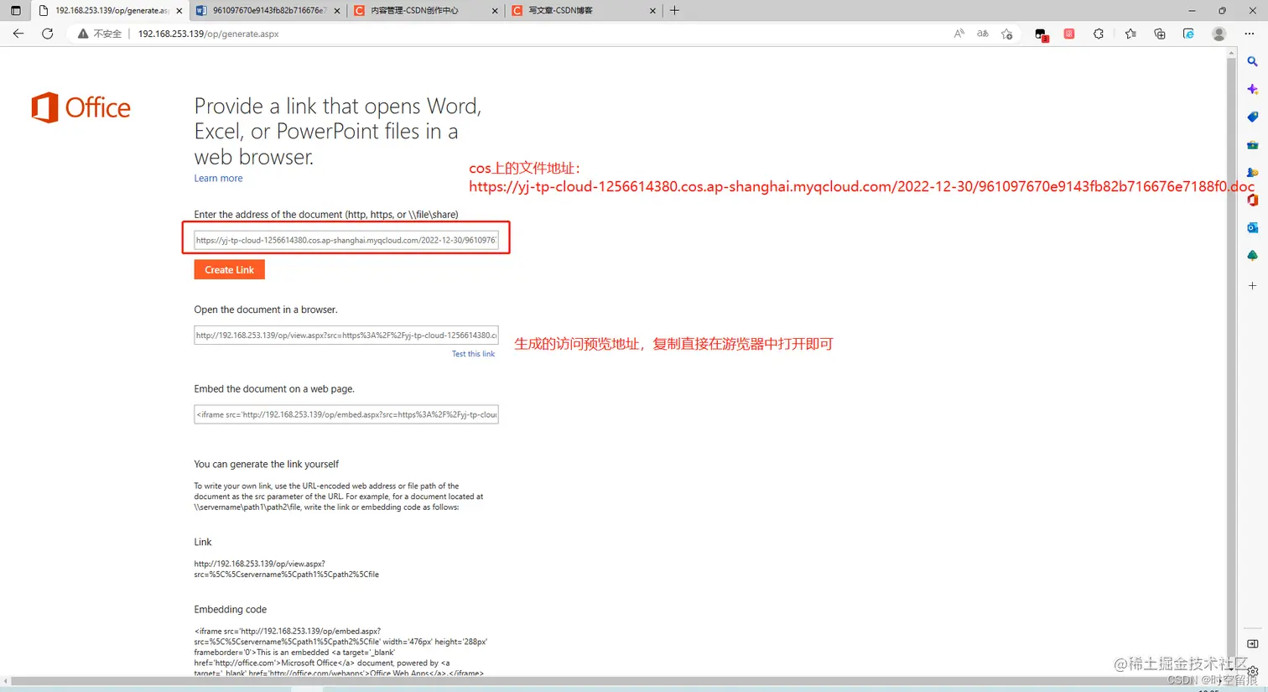
Task: Open the sidebar Microsoft 365 icon
Action: [x=1252, y=200]
